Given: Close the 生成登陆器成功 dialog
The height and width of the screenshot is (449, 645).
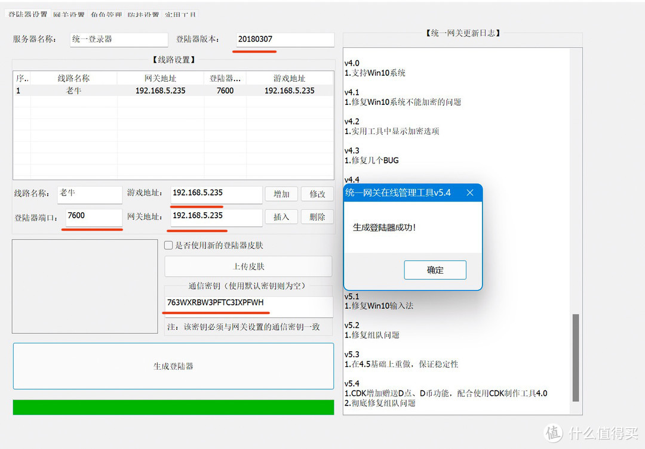Looking at the screenshot, I should (x=470, y=193).
